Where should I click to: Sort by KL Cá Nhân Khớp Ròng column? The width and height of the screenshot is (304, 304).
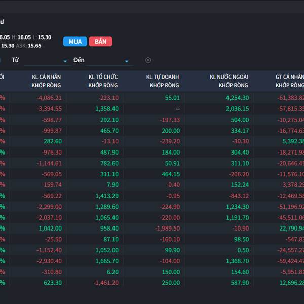(x=47, y=81)
